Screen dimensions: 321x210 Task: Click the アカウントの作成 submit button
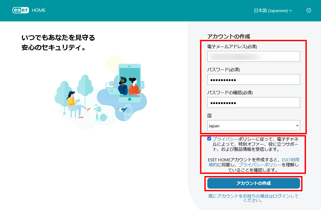(x=253, y=183)
